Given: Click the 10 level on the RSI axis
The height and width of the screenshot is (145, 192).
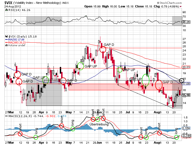Looking at the screenshot, I should (184, 30).
